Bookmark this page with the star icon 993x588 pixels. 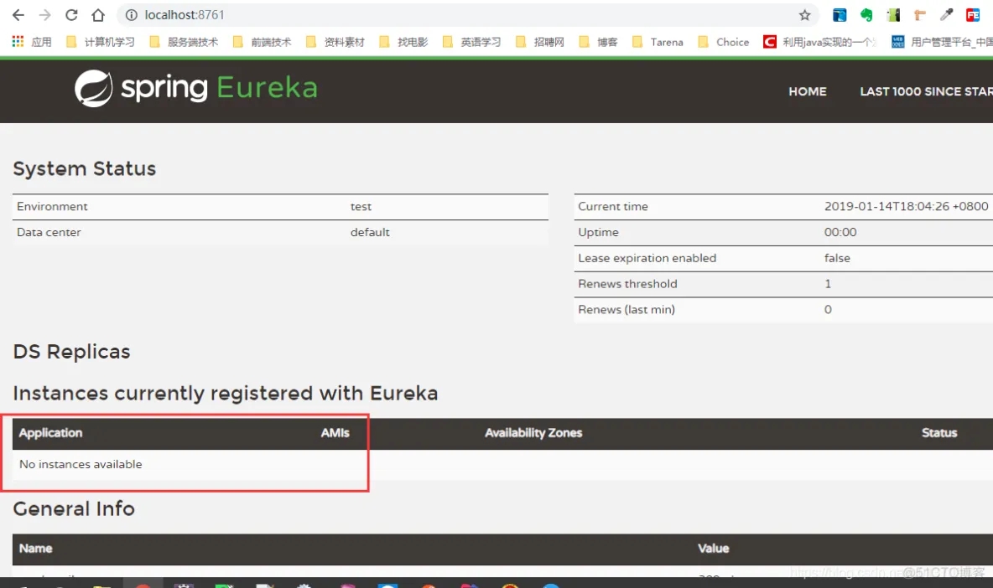(804, 15)
